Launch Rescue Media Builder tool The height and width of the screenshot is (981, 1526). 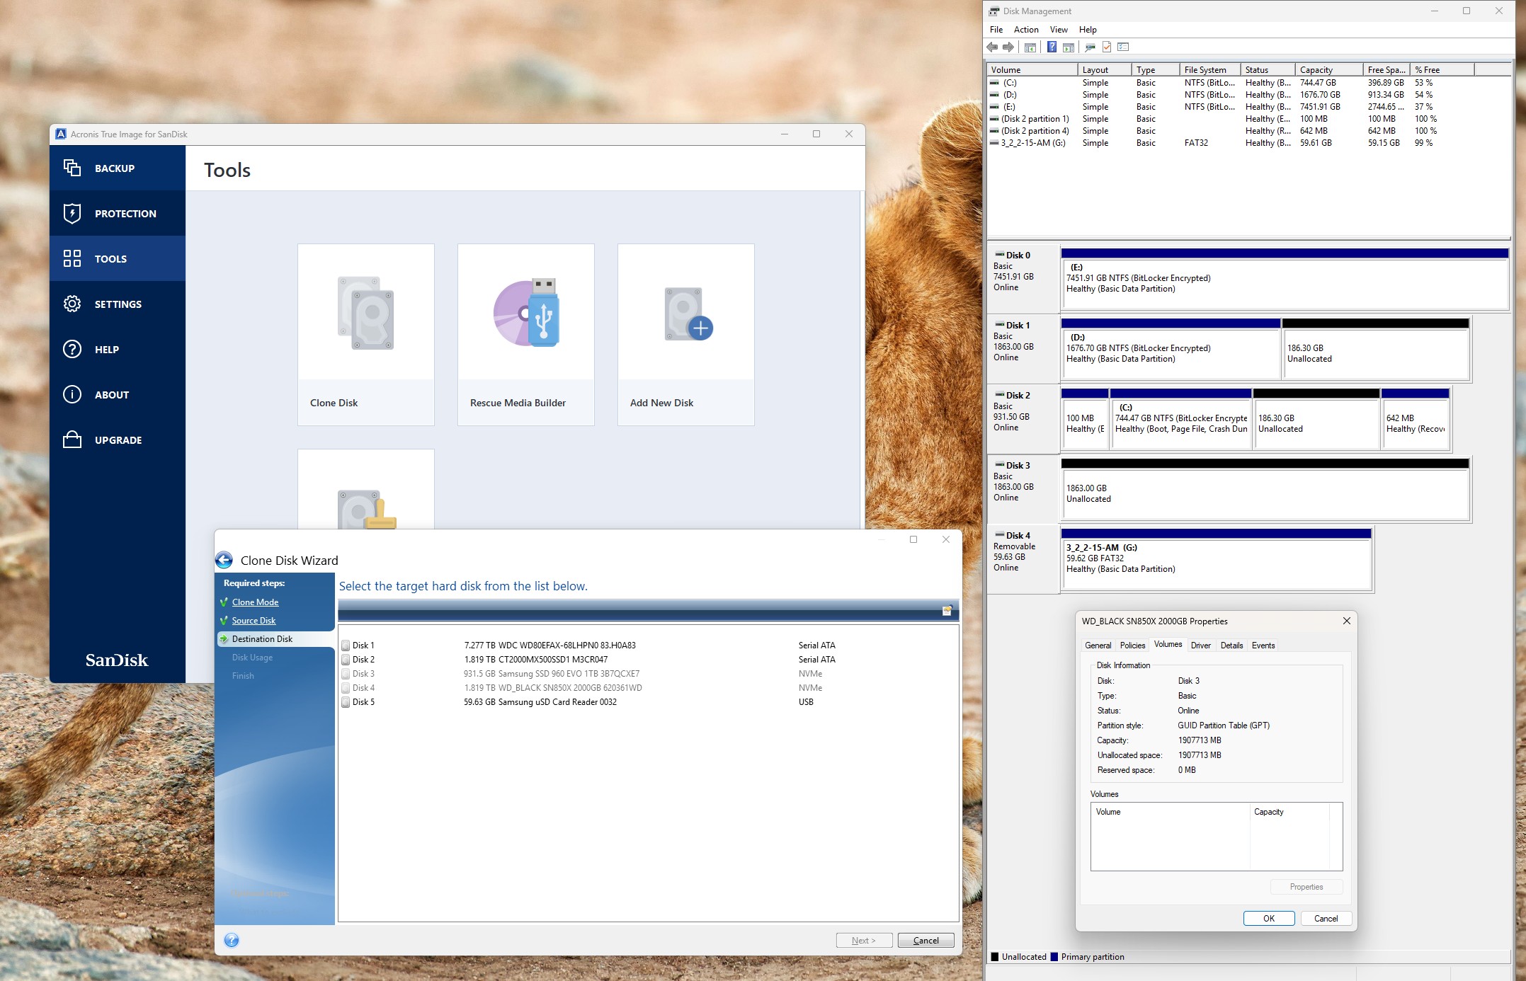tap(525, 333)
